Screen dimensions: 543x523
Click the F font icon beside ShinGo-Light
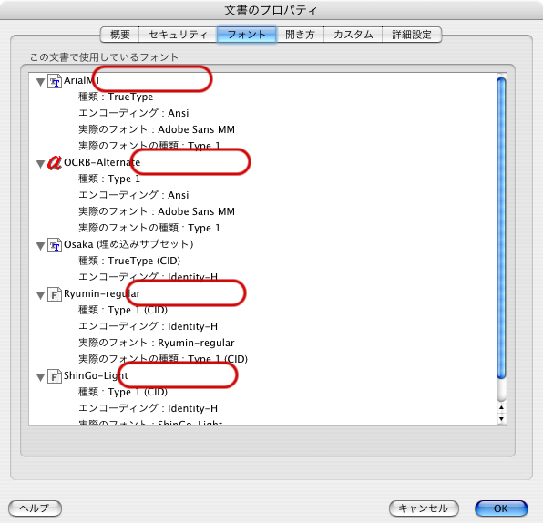[55, 376]
